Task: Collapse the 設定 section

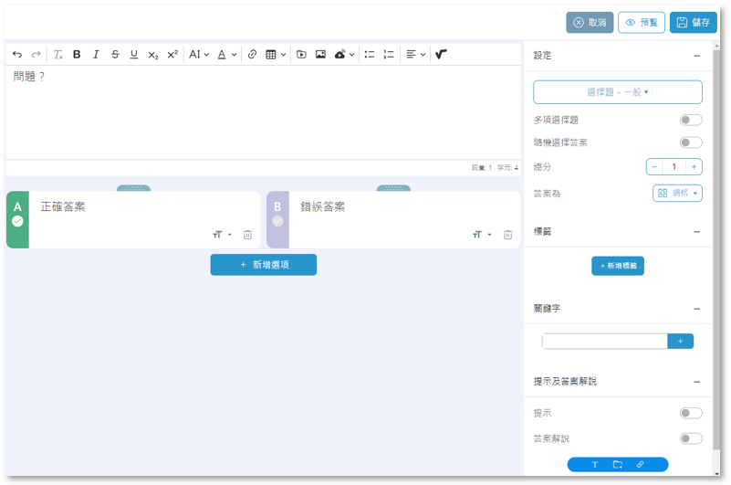Action: pos(696,56)
